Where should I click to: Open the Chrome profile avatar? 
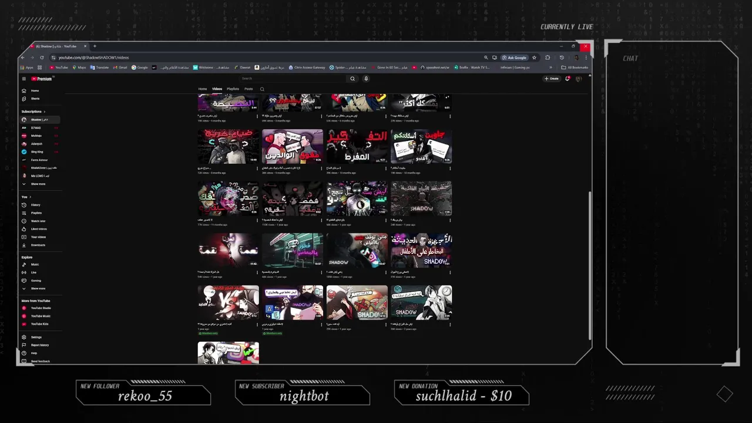pos(576,58)
